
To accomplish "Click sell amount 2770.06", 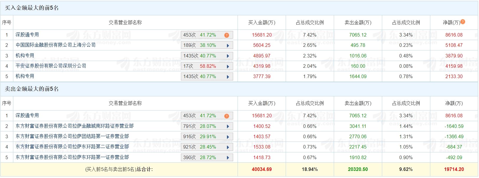I will pos(358,136).
